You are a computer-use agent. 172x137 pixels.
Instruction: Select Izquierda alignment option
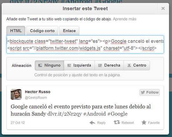point(79,65)
